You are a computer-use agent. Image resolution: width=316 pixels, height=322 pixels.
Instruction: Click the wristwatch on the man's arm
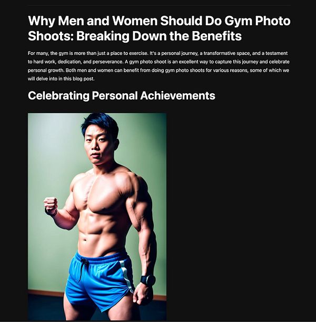pyautogui.click(x=147, y=280)
